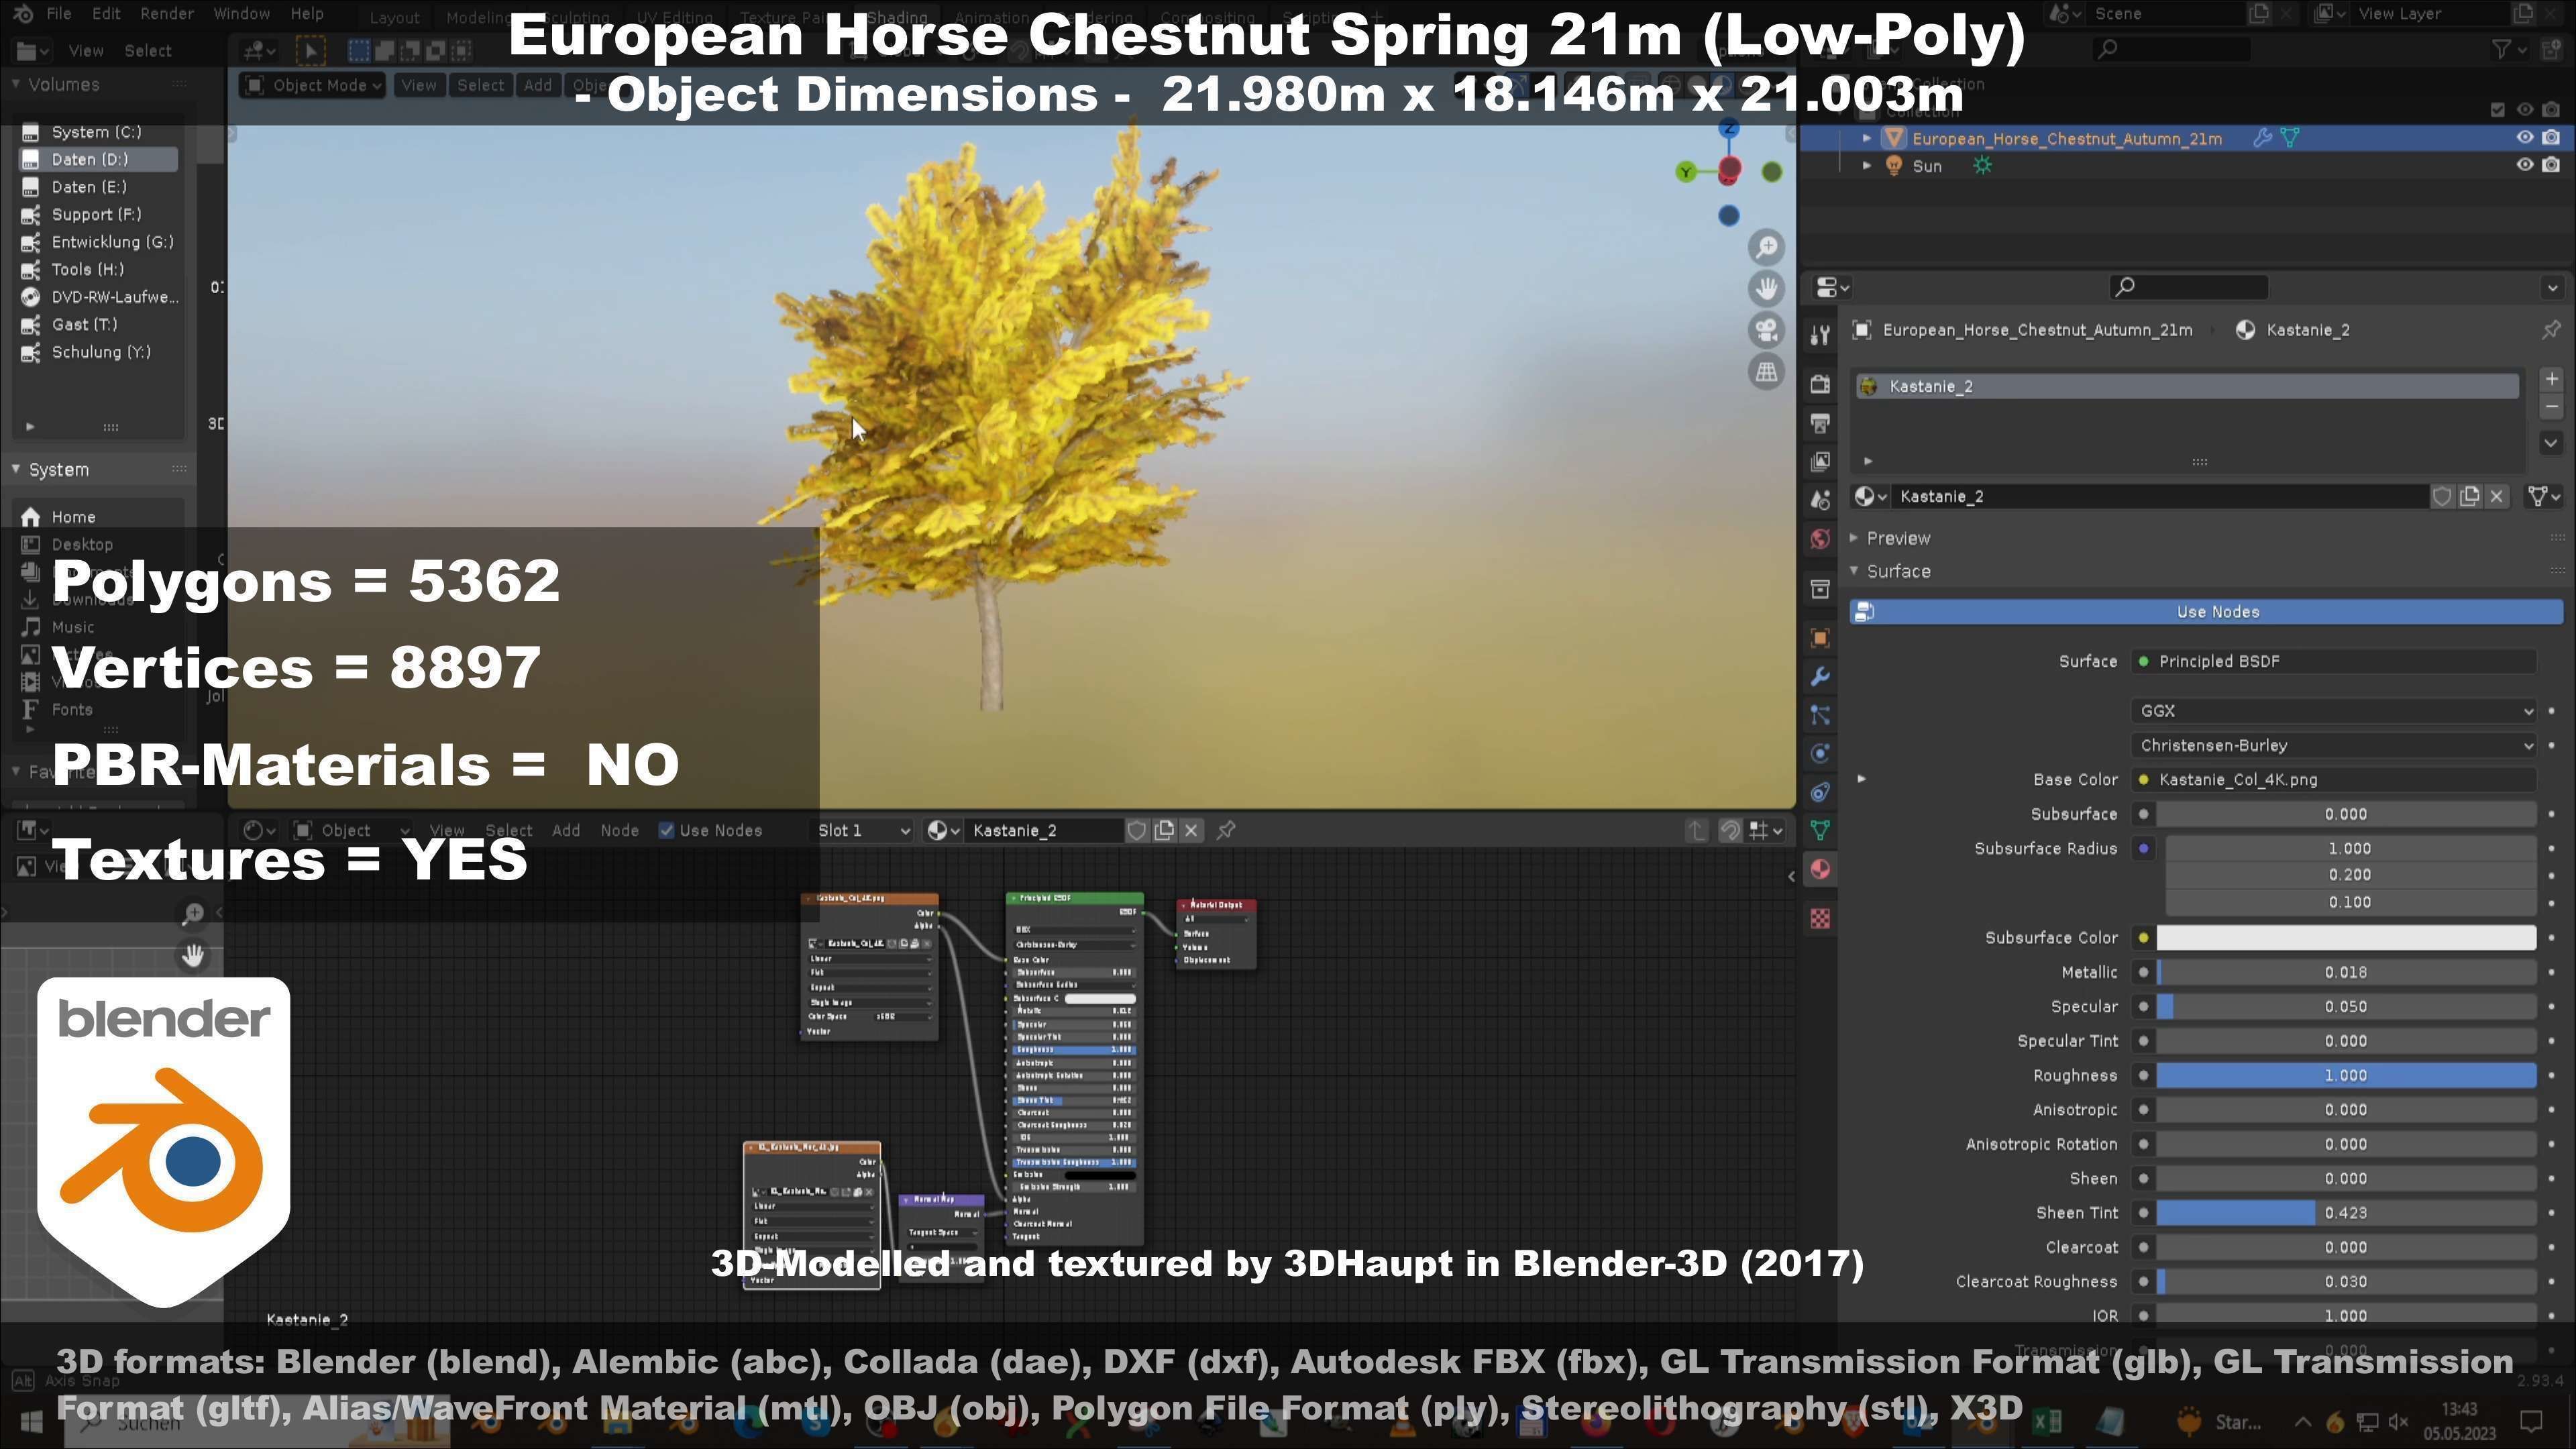
Task: Expand the Sun item in outliner
Action: tap(1866, 165)
